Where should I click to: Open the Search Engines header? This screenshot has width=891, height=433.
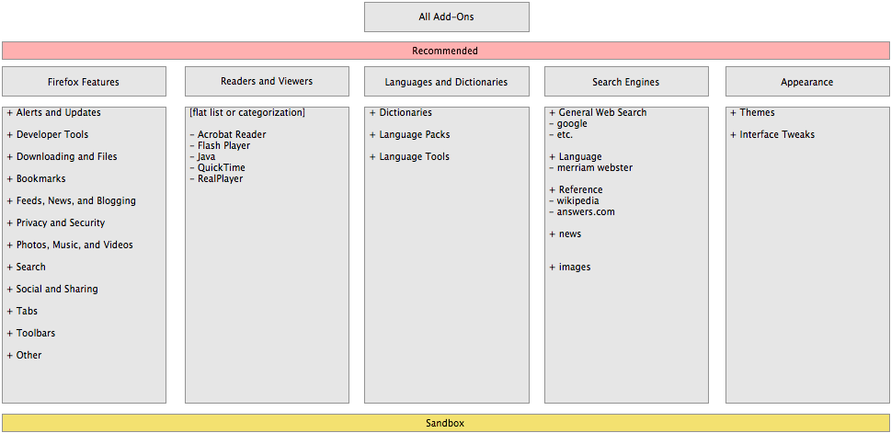click(625, 82)
